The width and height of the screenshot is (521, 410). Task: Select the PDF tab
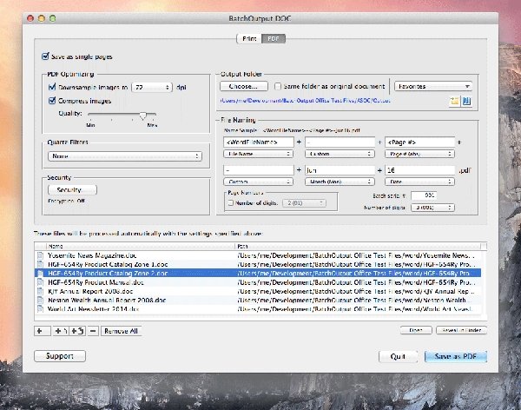(x=274, y=38)
